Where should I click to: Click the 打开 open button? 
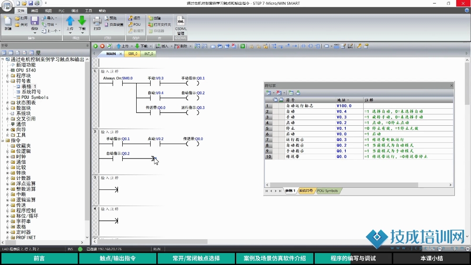click(x=21, y=18)
